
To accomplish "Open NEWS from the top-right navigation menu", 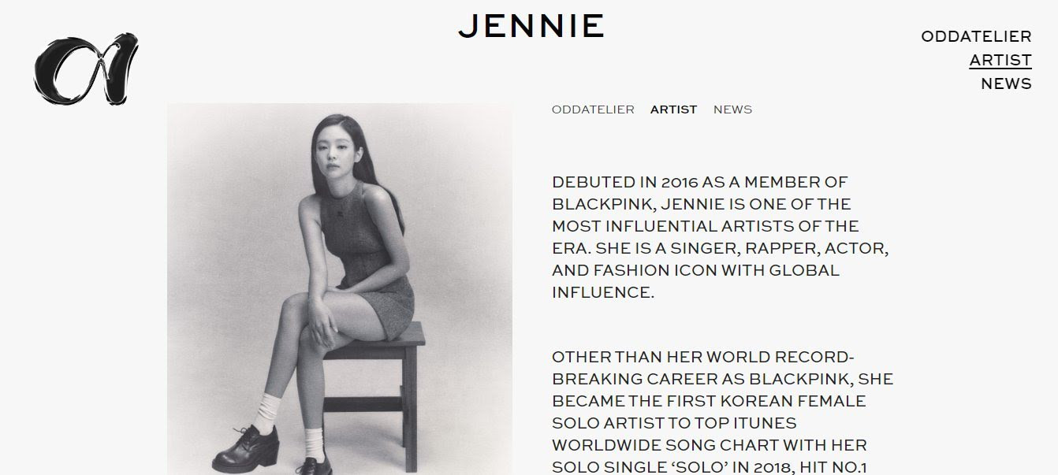I will coord(1004,83).
